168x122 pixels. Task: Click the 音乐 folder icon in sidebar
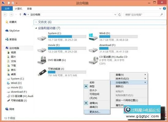click(x=9, y=70)
